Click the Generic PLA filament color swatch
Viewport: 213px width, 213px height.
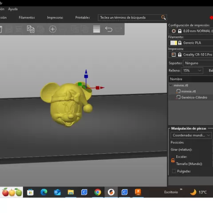174,43
